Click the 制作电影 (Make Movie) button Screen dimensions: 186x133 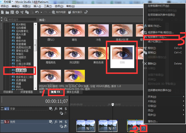pyautogui.click(x=59, y=12)
